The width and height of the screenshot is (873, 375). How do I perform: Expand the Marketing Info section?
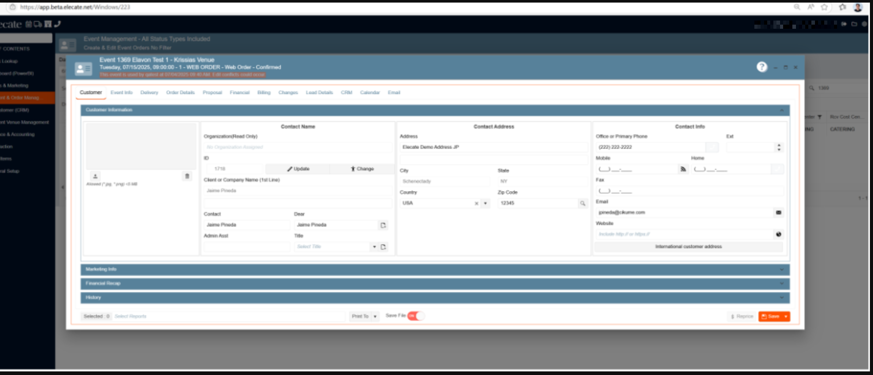(x=434, y=269)
